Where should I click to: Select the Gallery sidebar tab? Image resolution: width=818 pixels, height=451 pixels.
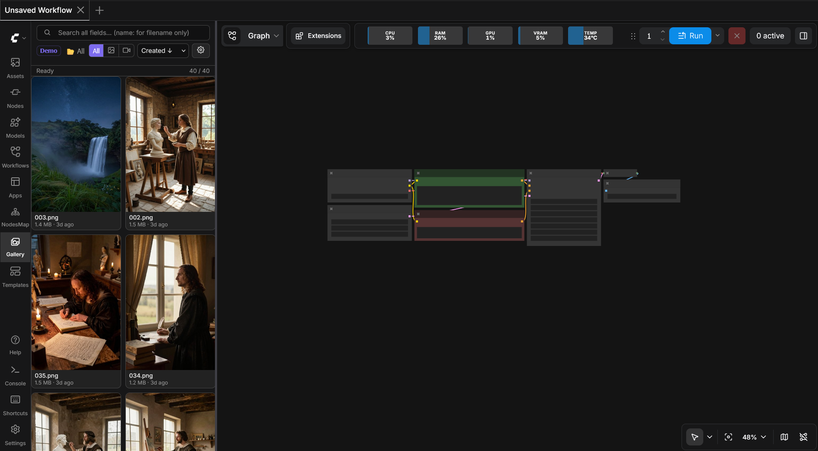15,247
